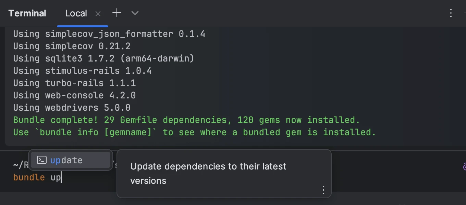This screenshot has height=205, width=466.
Task: Click the 'bundle' command word in prompt
Action: point(29,178)
